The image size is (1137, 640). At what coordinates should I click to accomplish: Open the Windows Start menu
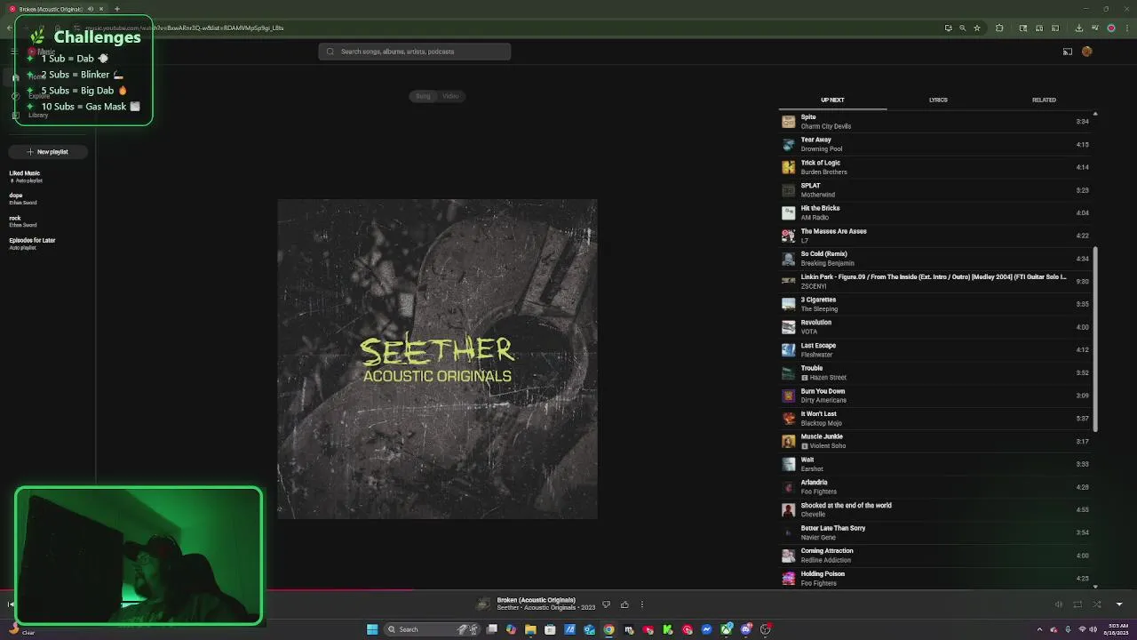(372, 629)
